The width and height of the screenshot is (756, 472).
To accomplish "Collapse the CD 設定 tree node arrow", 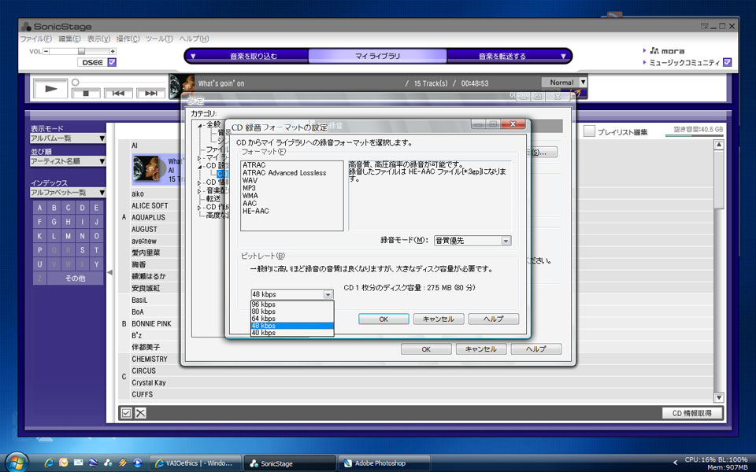I will (x=200, y=166).
